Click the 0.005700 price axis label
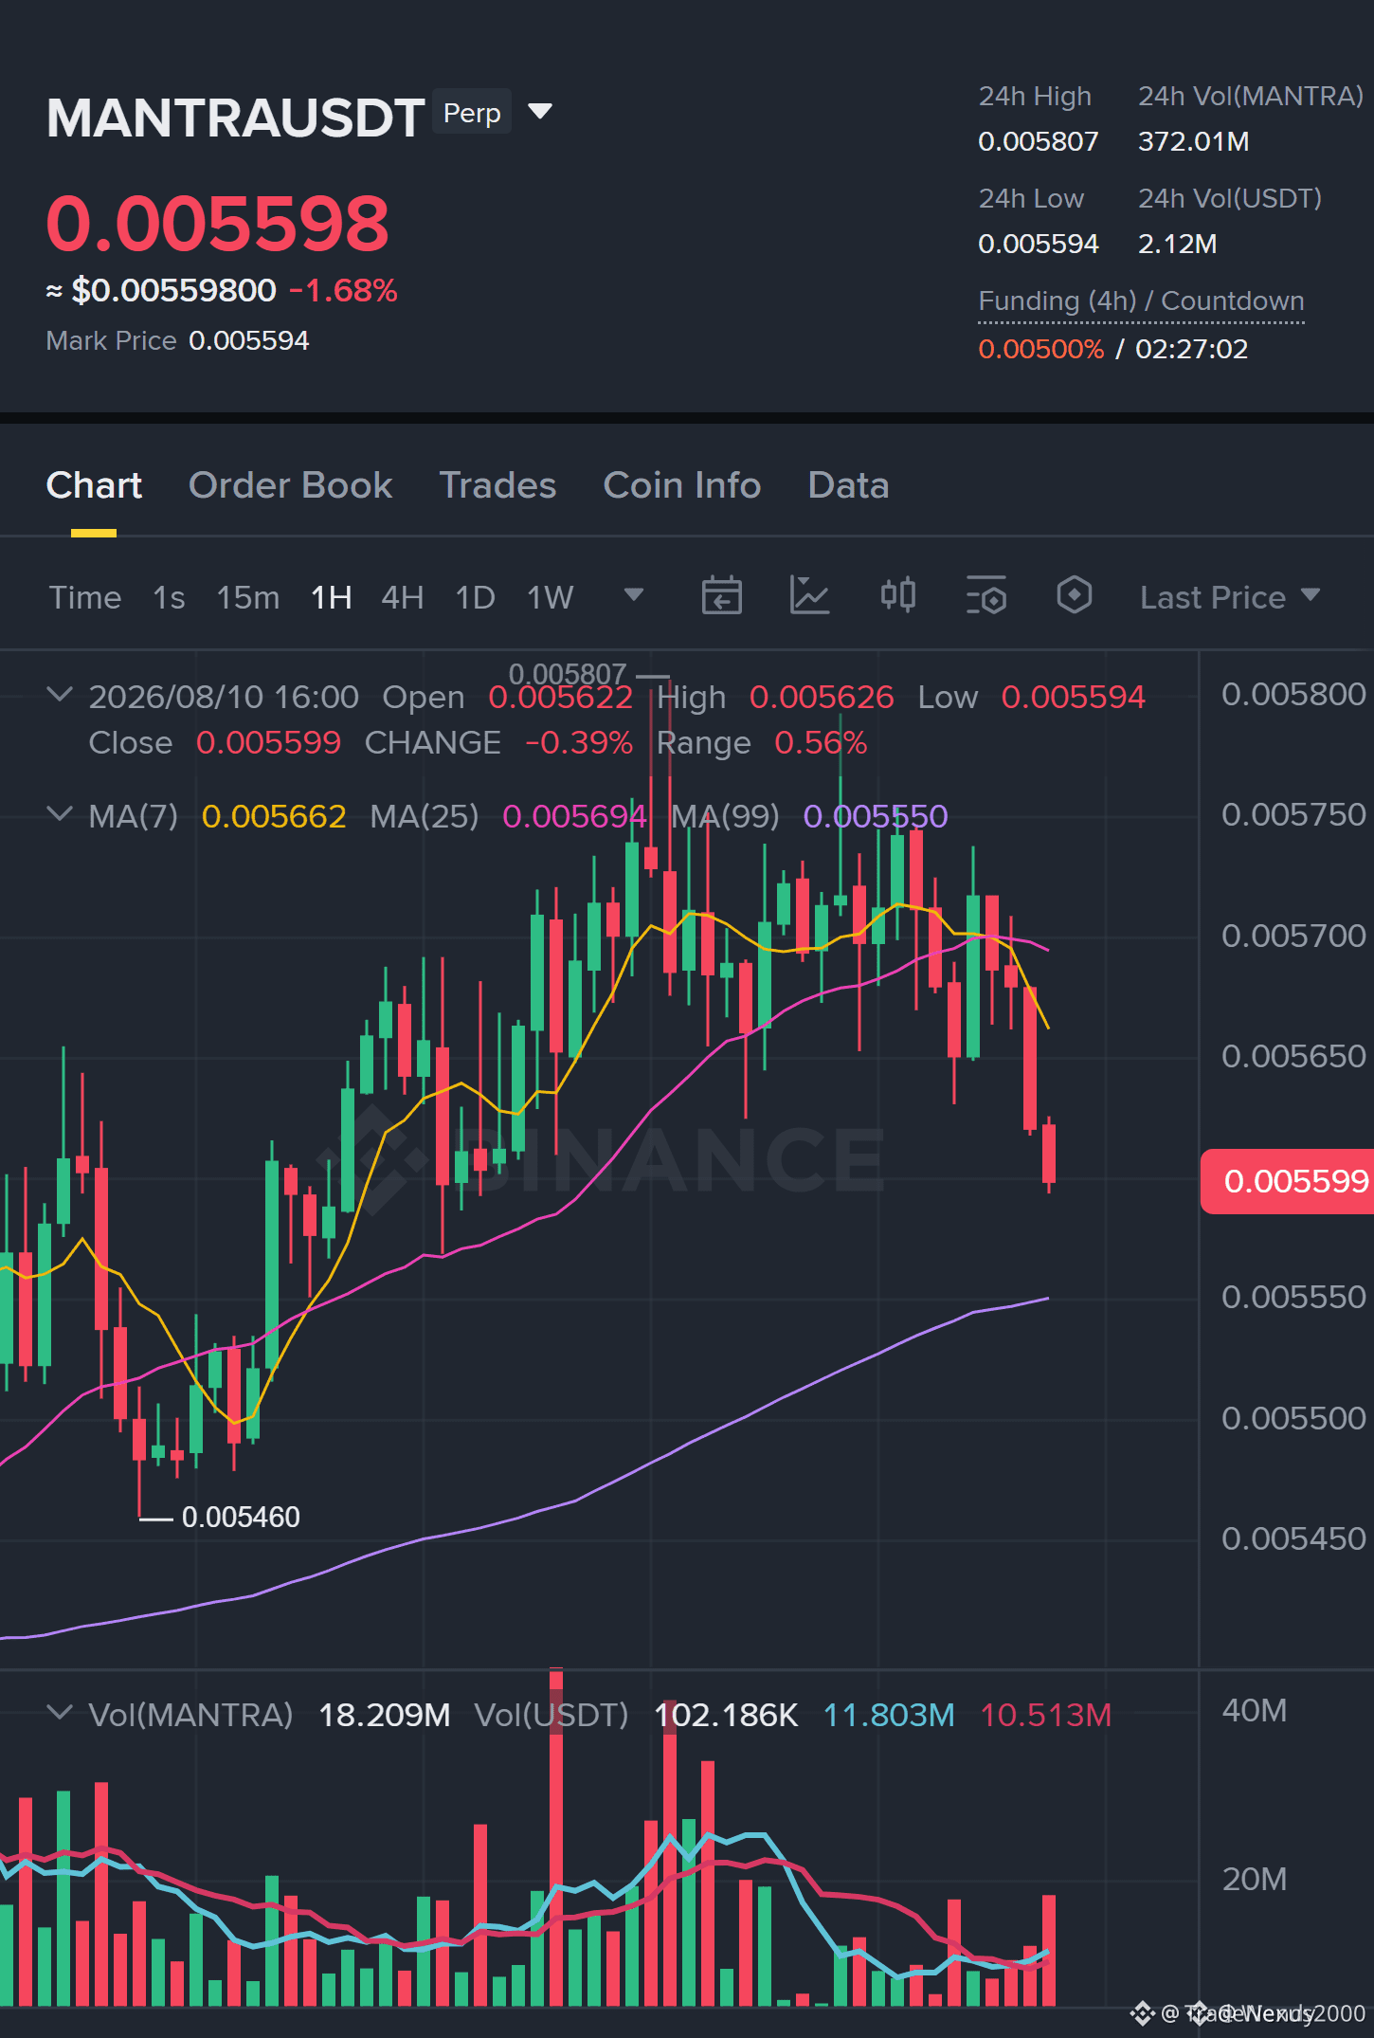This screenshot has width=1374, height=2038. click(x=1293, y=936)
